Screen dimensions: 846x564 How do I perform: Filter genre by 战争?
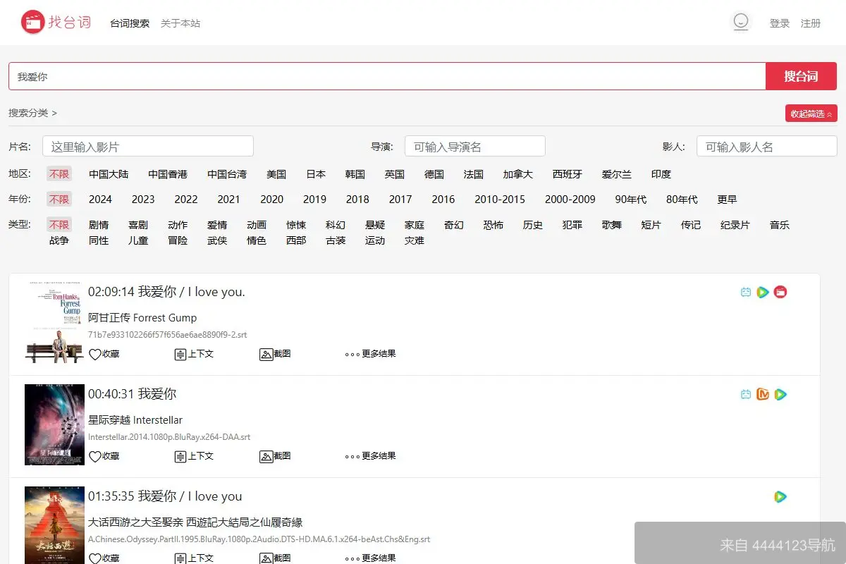click(x=59, y=240)
